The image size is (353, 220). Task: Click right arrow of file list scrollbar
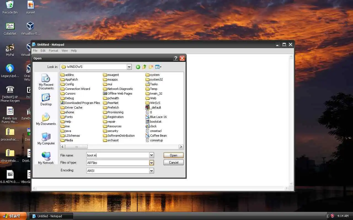pos(181,147)
